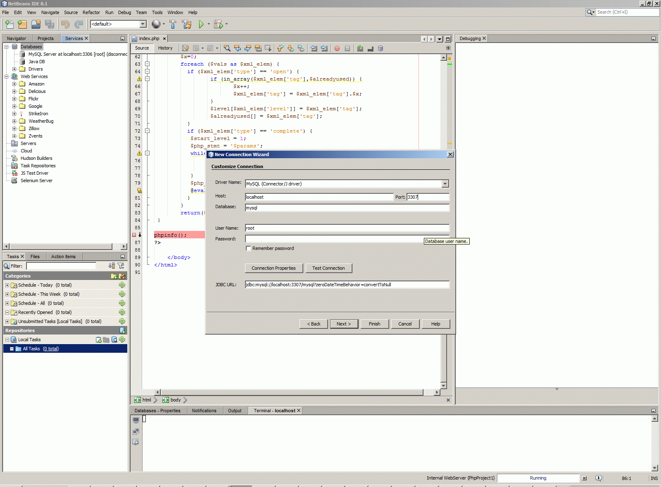The image size is (661, 487).
Task: Click the New File toolbar icon
Action: (x=9, y=24)
